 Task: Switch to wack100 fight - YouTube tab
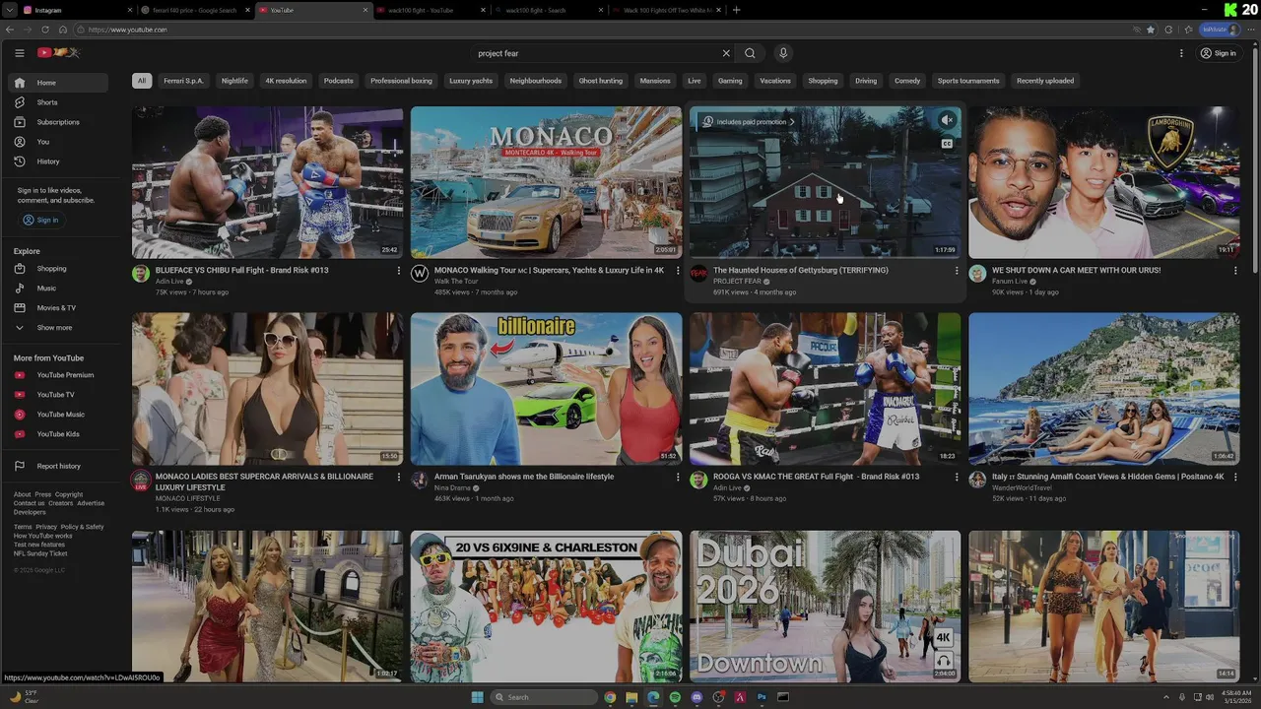(x=430, y=10)
